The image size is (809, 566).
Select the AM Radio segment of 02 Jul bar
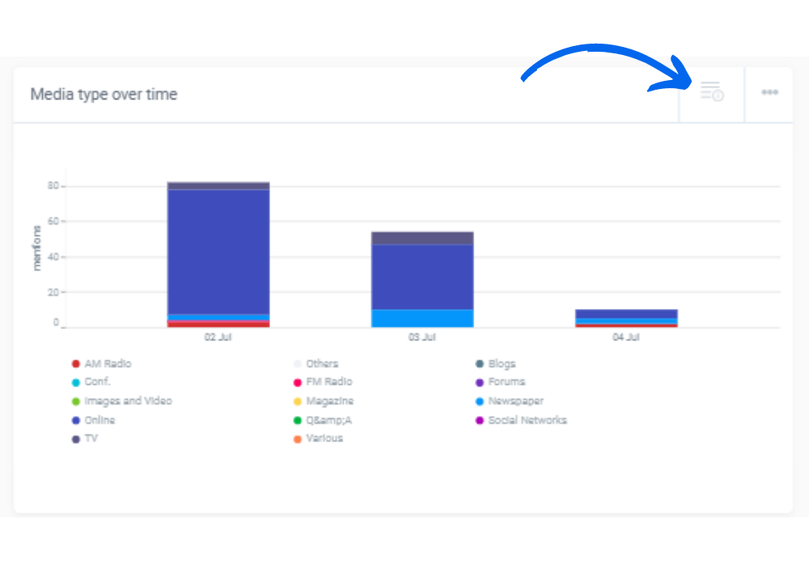(x=218, y=324)
